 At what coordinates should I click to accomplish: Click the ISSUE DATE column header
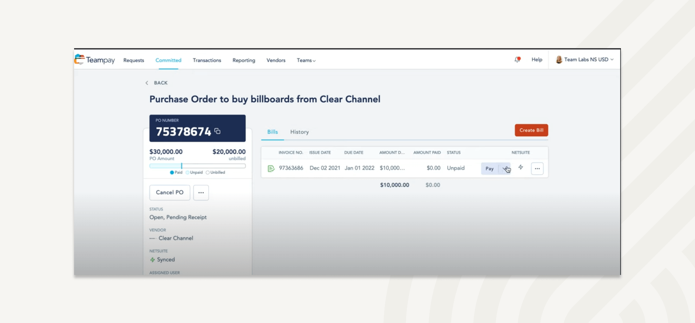[320, 153]
